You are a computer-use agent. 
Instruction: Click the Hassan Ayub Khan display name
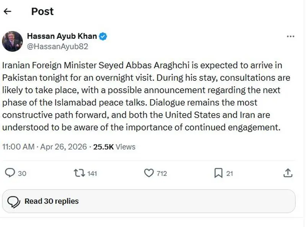[x=62, y=36]
